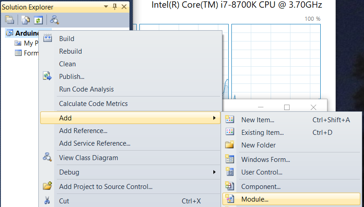Close the background window behind submenu
The image size is (364, 207).
point(313,107)
